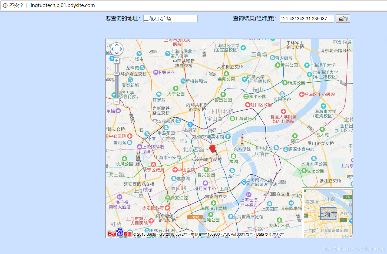
Task: Click the 延安东路立交桥 label
Action: (x=206, y=159)
